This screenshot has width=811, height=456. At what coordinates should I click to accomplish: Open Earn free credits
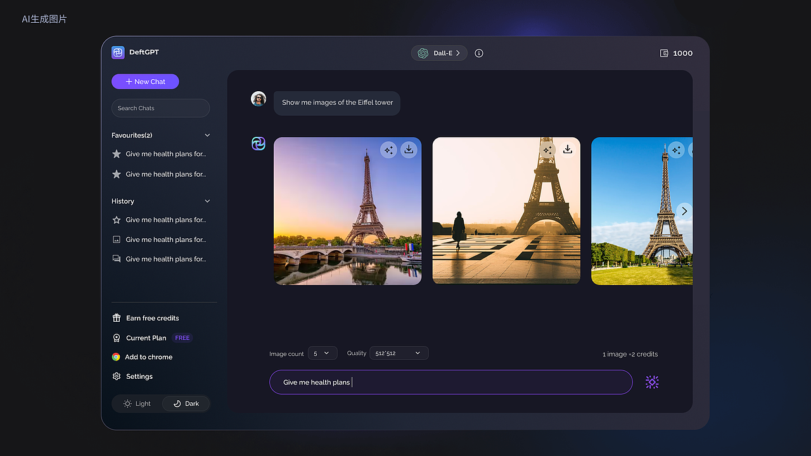tap(152, 318)
